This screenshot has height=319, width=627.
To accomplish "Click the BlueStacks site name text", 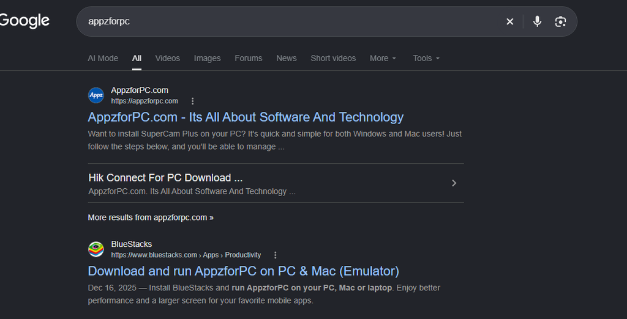I will pos(132,244).
